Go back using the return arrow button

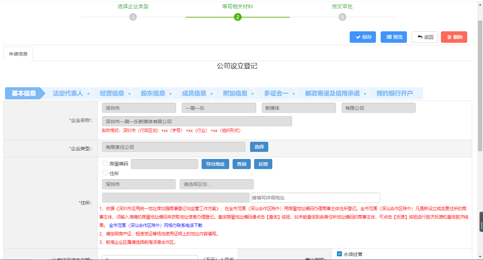424,37
